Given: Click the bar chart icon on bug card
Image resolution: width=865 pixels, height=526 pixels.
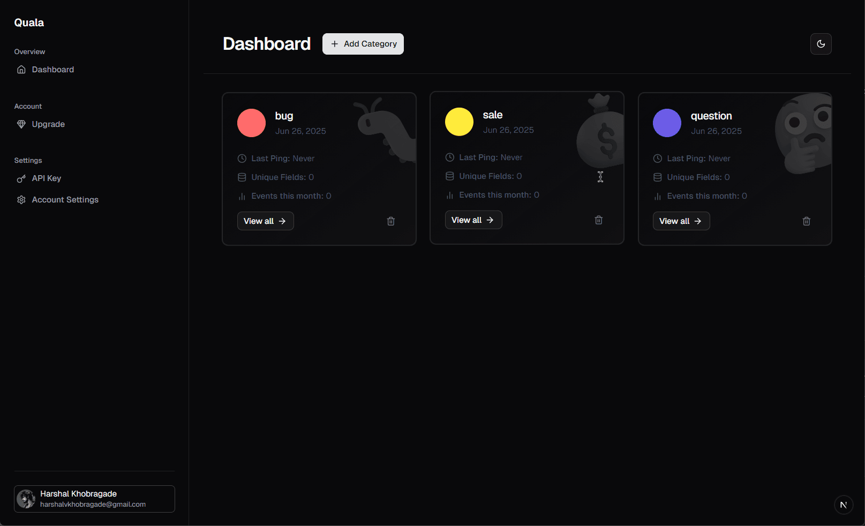Looking at the screenshot, I should coord(242,197).
